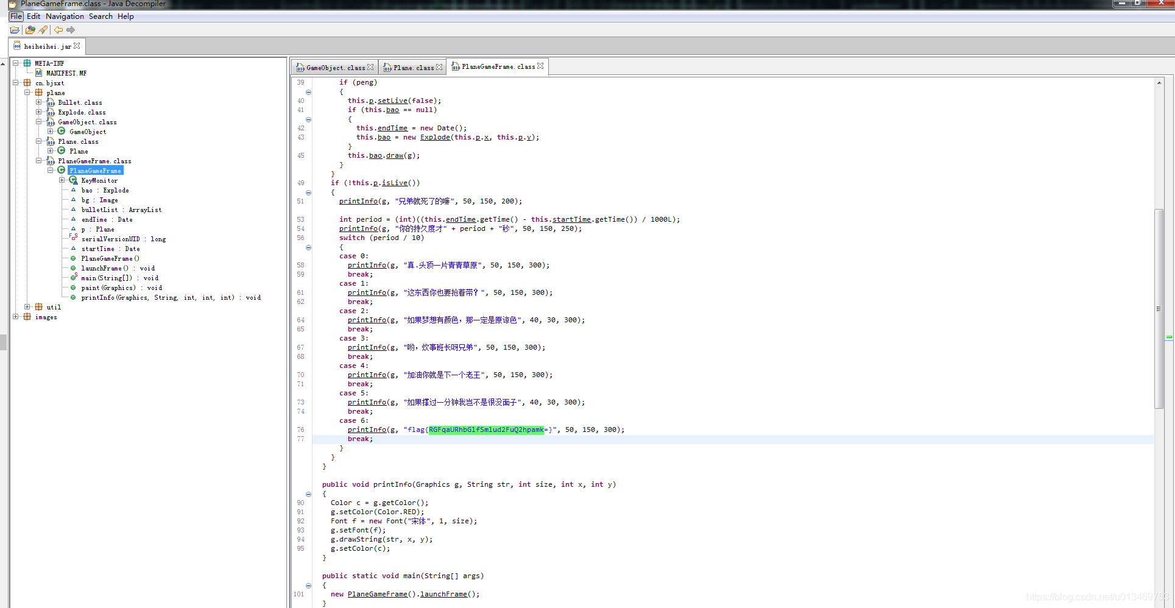Select startTime : Date field
This screenshot has width=1175, height=608.
(110, 249)
